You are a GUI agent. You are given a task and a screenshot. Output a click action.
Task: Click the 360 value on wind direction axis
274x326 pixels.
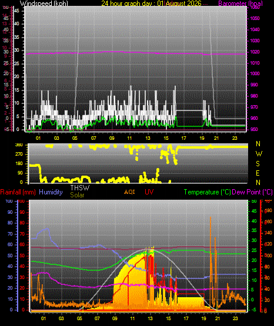click(19, 145)
